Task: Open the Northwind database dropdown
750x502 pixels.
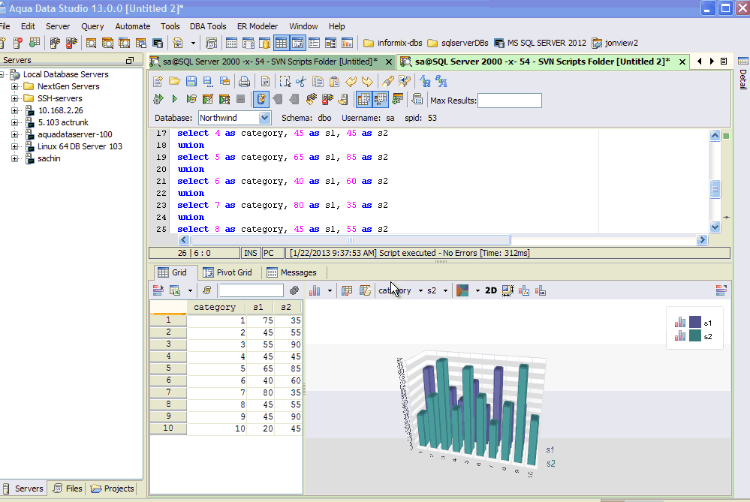Action: click(264, 118)
